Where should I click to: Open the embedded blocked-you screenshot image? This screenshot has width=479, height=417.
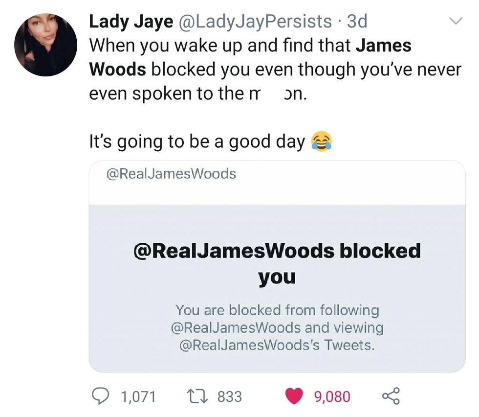click(x=277, y=266)
